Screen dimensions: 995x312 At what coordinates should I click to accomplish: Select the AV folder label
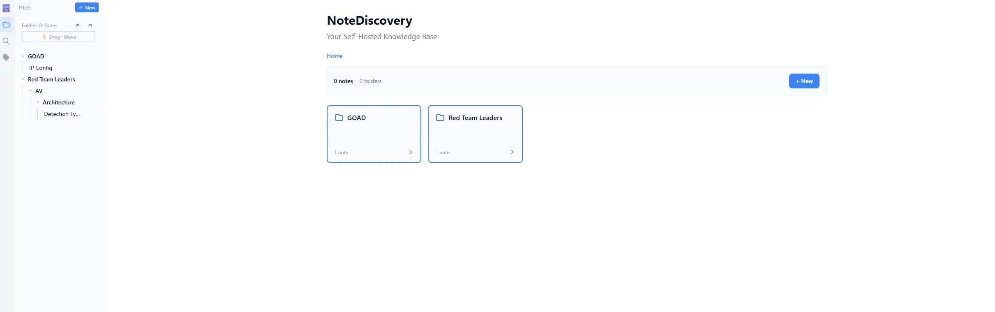pos(39,91)
